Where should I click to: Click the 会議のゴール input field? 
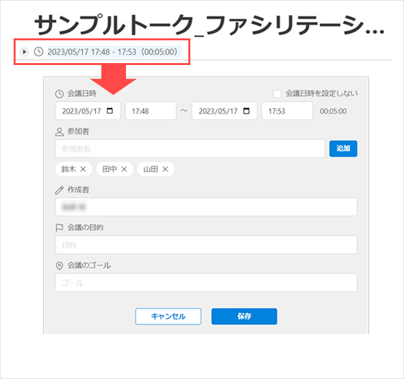coord(206,283)
